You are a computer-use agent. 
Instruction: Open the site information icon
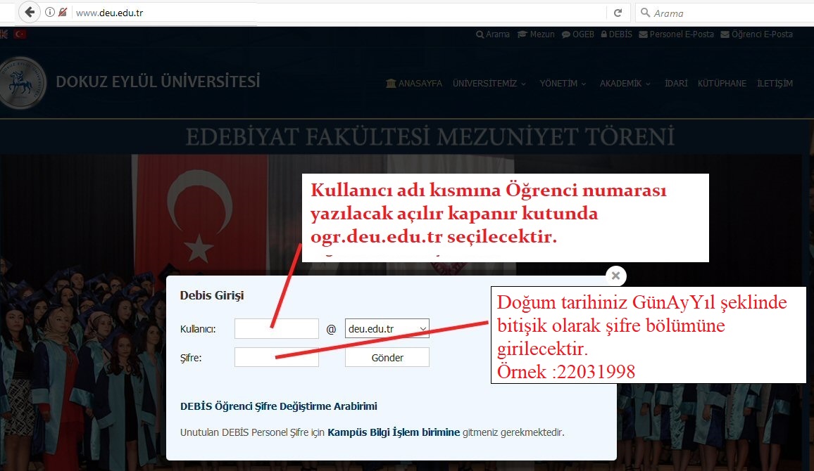[x=50, y=12]
